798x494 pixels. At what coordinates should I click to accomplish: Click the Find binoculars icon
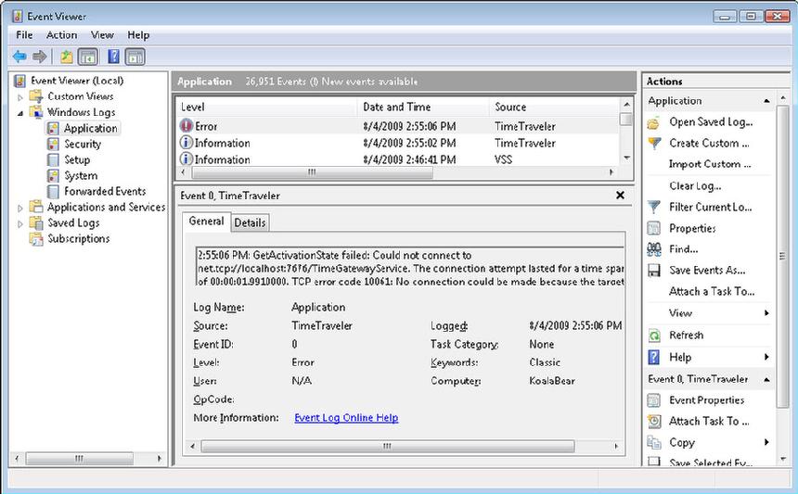pos(654,249)
